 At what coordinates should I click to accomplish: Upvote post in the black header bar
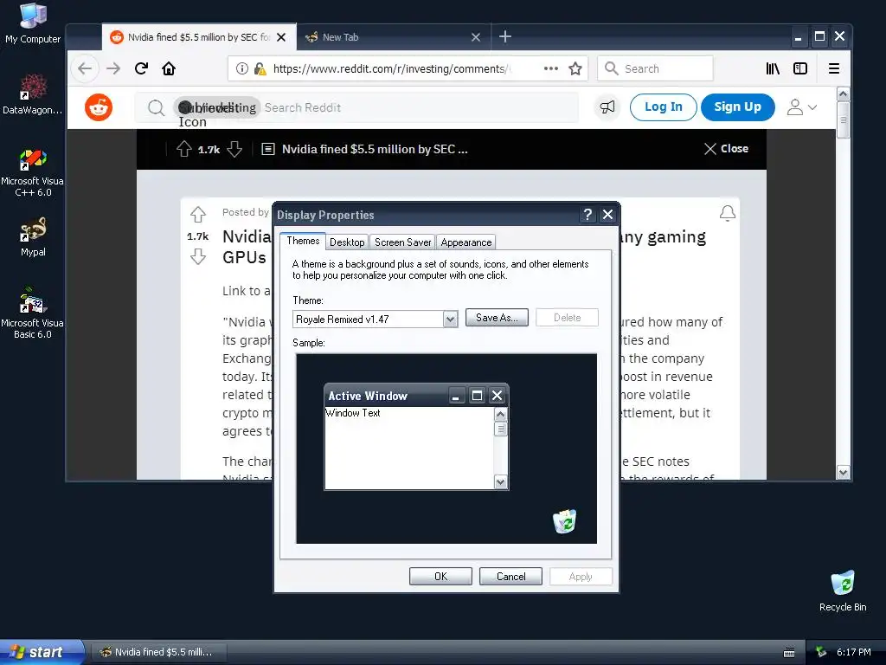tap(183, 149)
